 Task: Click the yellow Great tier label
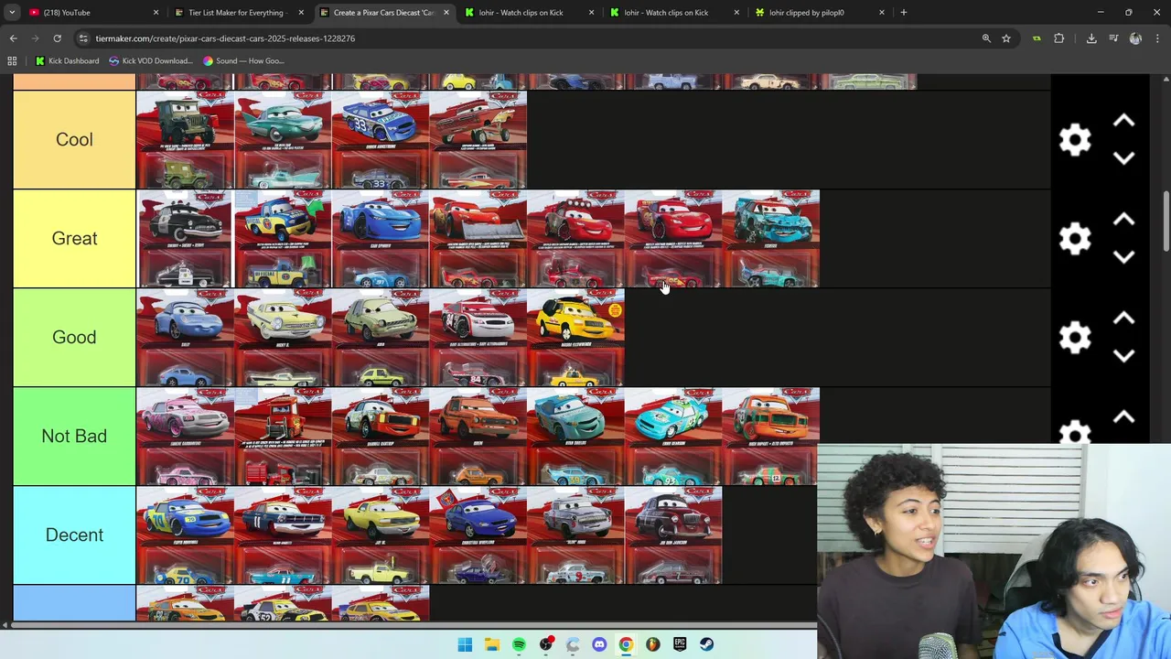coord(74,239)
